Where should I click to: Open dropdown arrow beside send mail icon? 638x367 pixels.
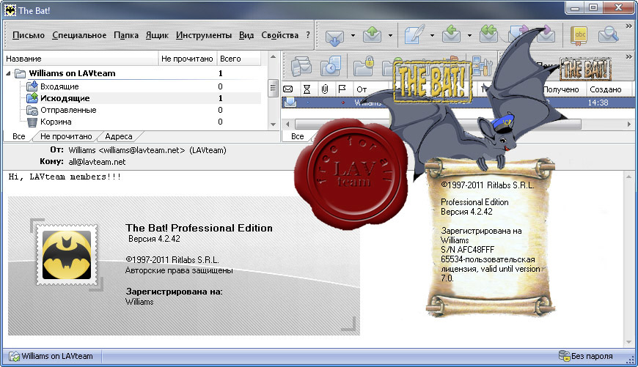(390, 35)
